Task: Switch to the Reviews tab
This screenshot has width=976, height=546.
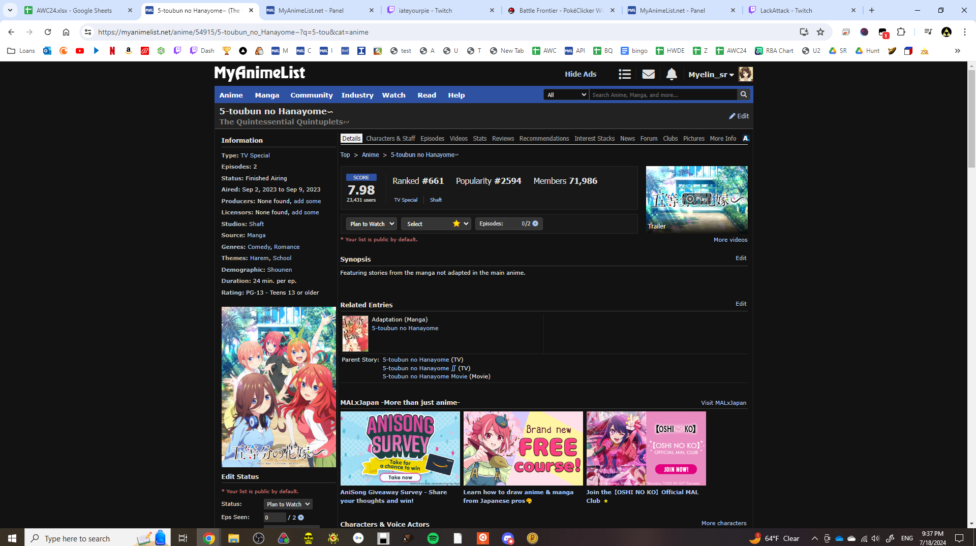Action: [x=503, y=138]
